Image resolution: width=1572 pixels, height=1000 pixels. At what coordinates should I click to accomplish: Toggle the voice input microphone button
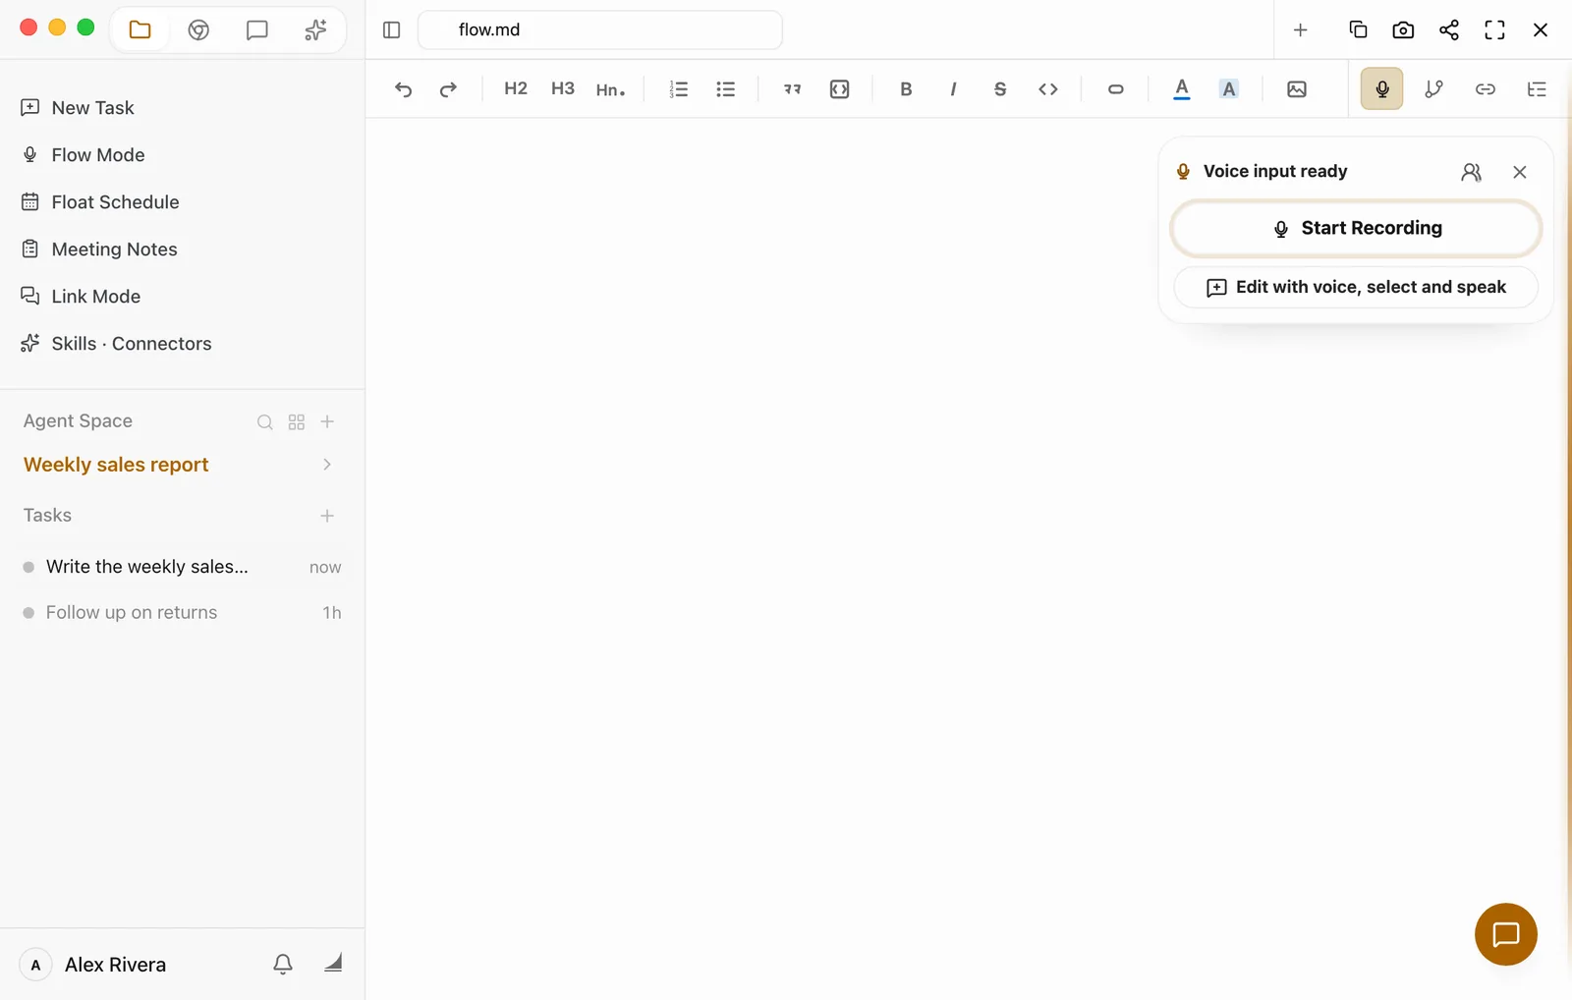tap(1382, 89)
